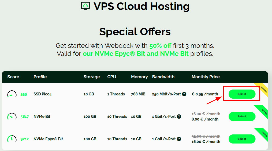Click the Score column header
Viewport: 272px width, 151px height.
point(13,77)
